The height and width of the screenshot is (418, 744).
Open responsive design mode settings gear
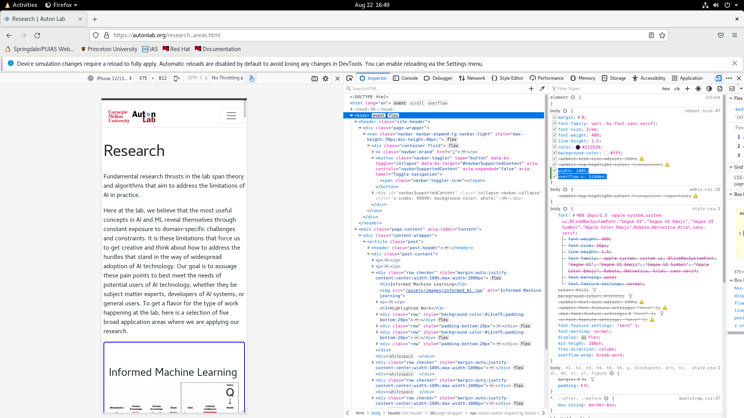325,78
